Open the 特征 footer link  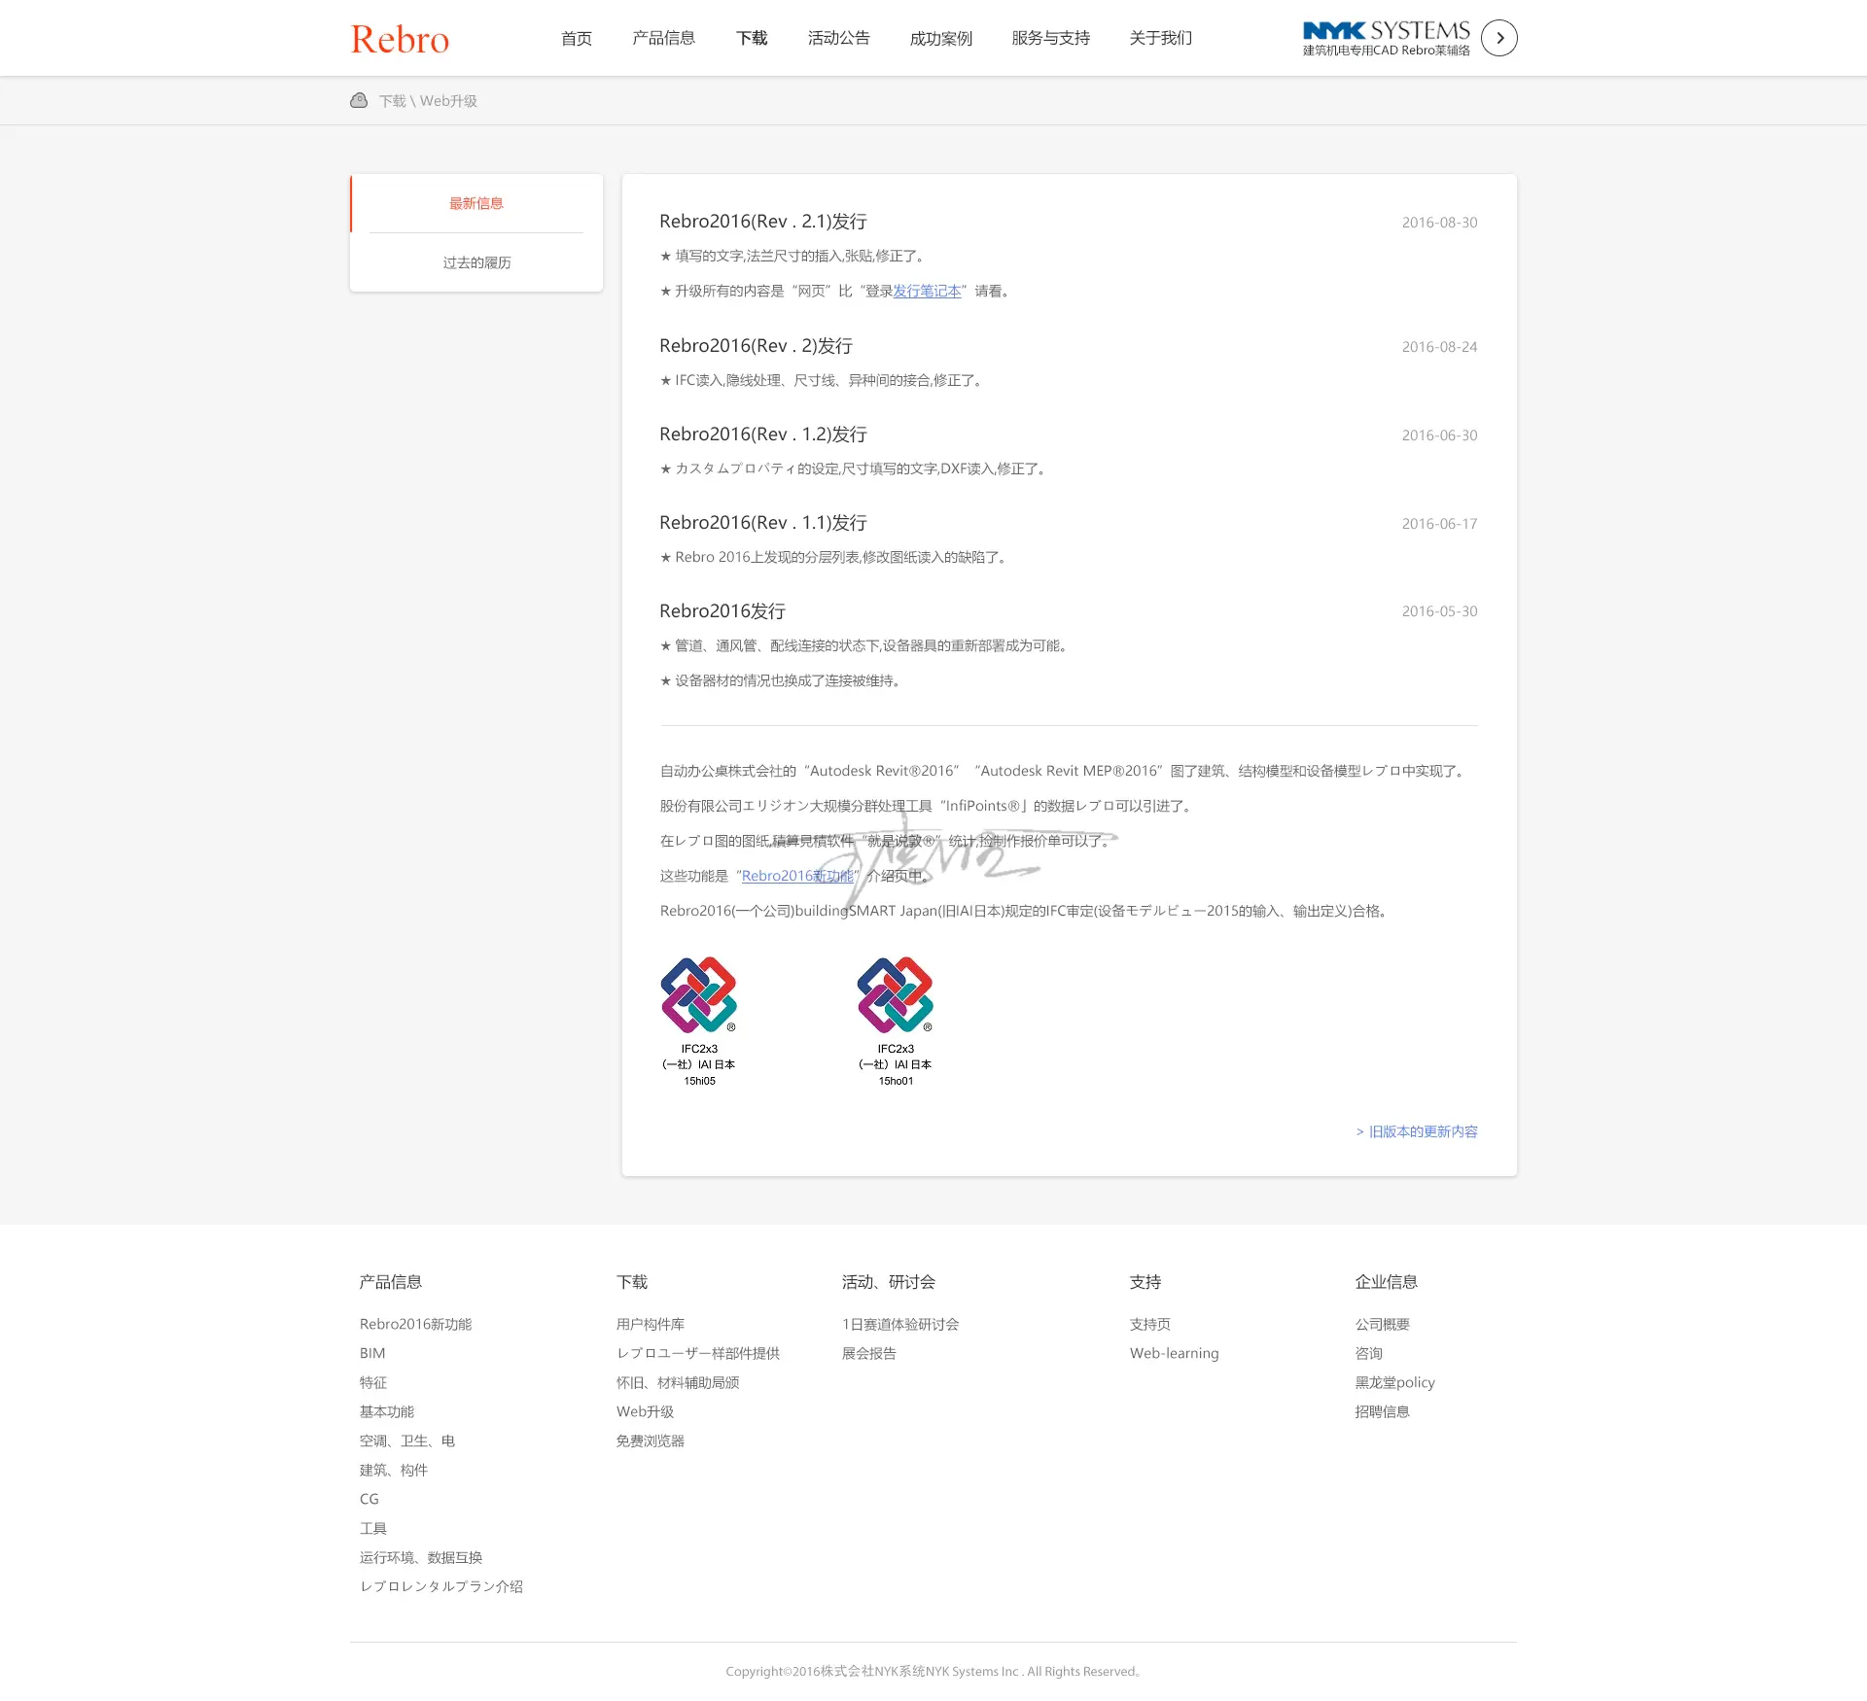click(x=373, y=1382)
